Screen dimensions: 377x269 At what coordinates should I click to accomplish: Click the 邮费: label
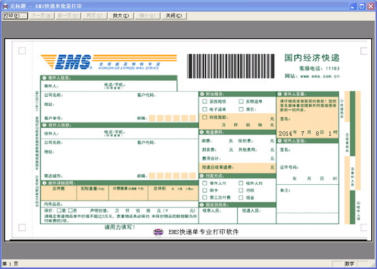(x=207, y=141)
